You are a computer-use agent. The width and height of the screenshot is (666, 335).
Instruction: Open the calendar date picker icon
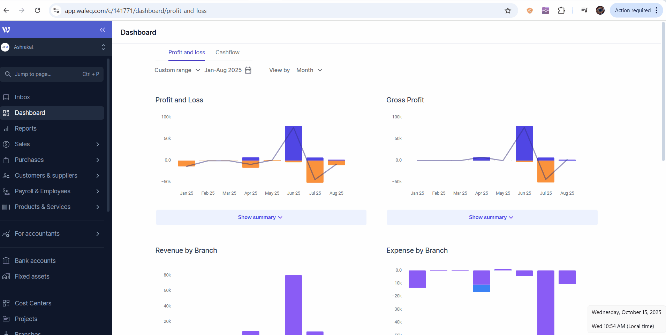click(x=248, y=70)
